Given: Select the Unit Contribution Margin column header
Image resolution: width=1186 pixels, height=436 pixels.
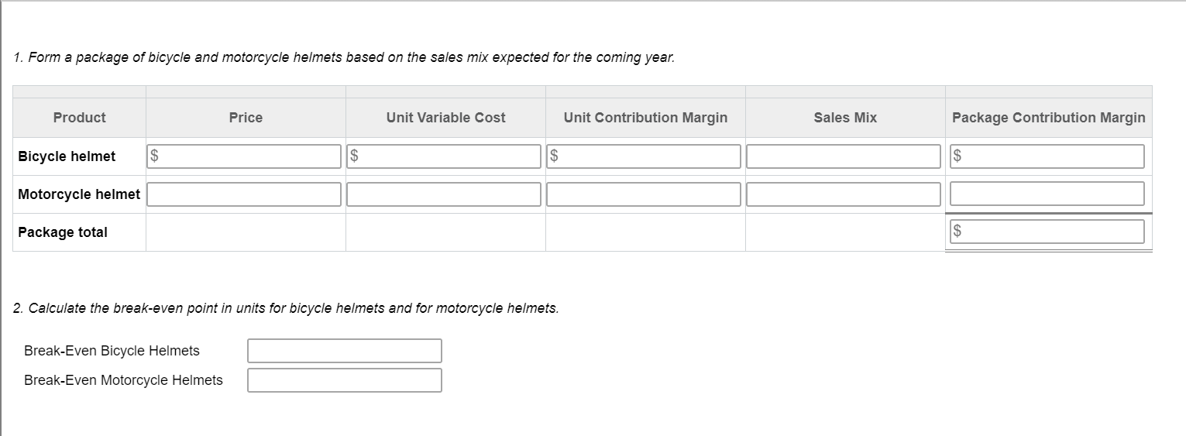Looking at the screenshot, I should (x=645, y=118).
